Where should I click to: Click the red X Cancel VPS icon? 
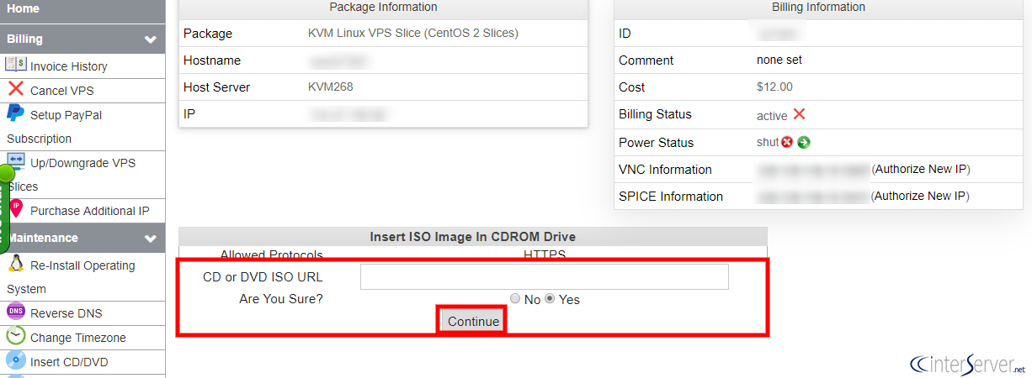pyautogui.click(x=16, y=89)
